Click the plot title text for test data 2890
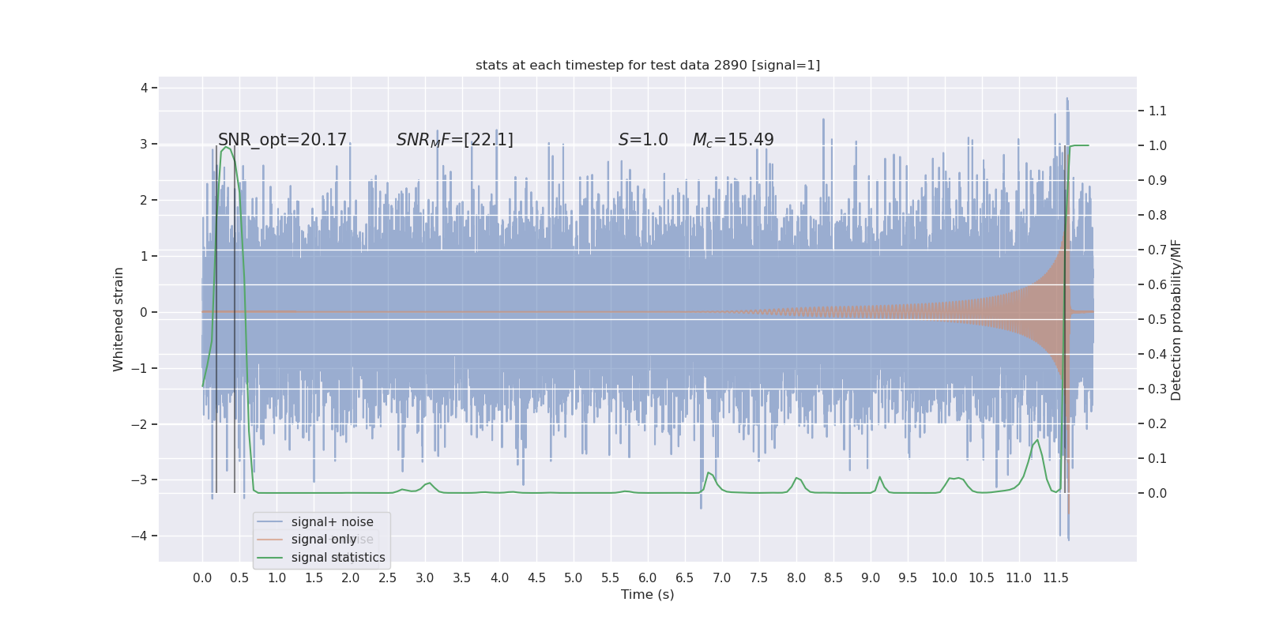 pos(648,65)
